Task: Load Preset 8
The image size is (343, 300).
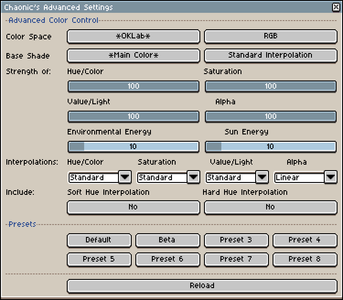Action: pyautogui.click(x=305, y=259)
